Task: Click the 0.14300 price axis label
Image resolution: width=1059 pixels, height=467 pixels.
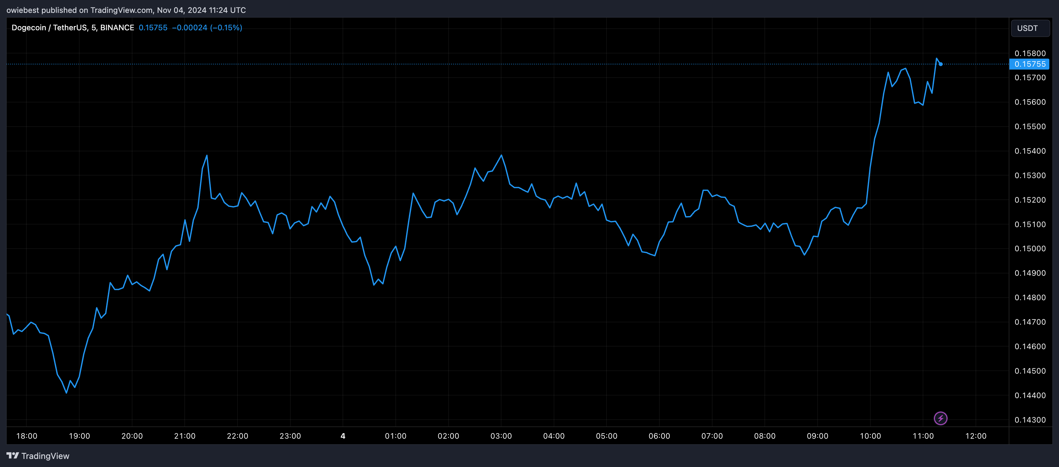Action: tap(1030, 420)
